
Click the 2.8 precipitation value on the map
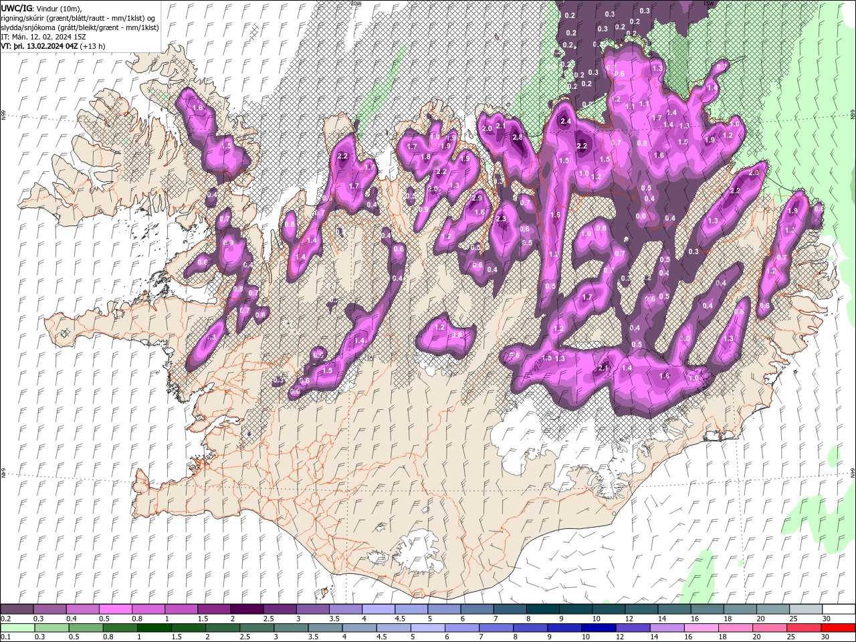[517, 137]
